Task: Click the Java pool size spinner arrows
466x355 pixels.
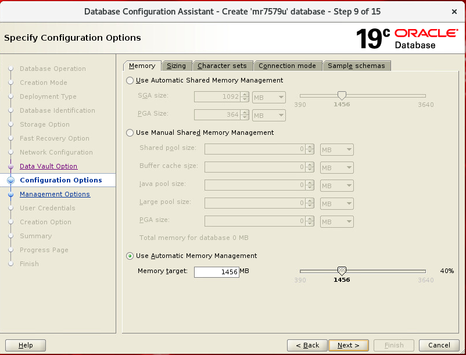Action: pos(310,185)
